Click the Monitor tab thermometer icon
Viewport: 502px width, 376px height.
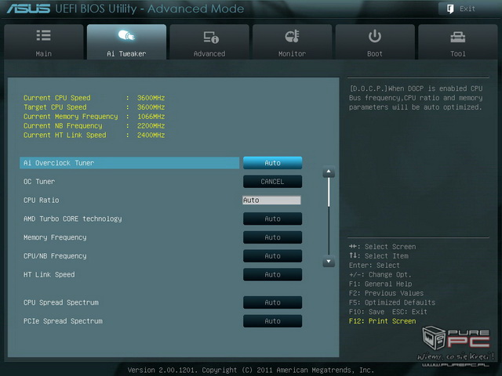tap(292, 36)
